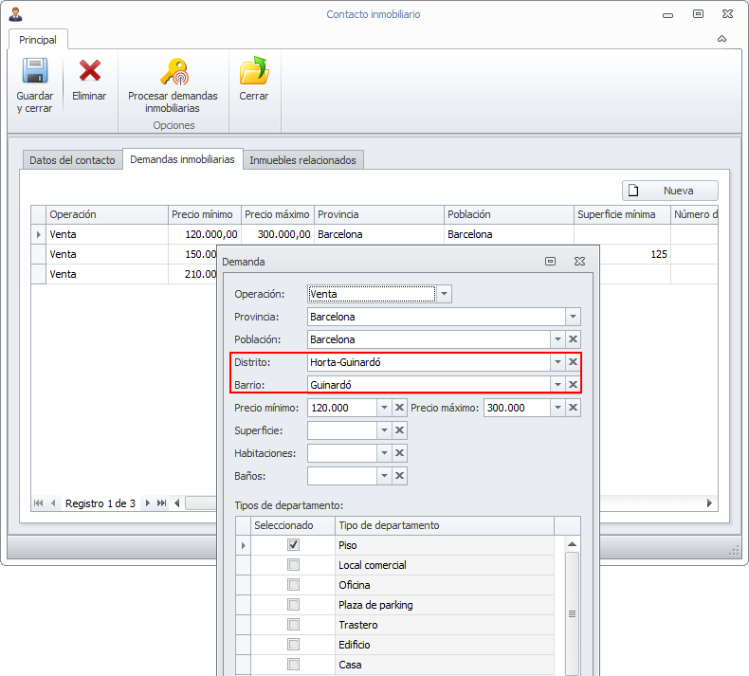Open the Precio máximo dropdown
This screenshot has width=749, height=676.
click(x=557, y=408)
